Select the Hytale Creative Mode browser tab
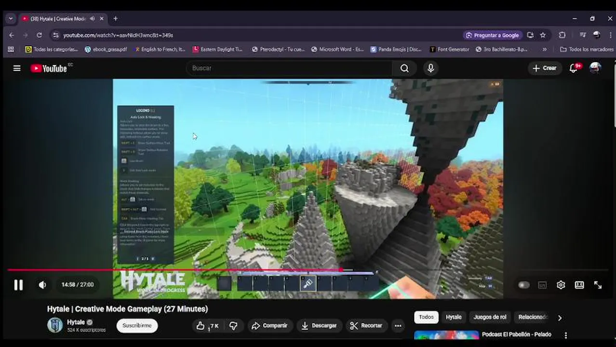 (58, 18)
